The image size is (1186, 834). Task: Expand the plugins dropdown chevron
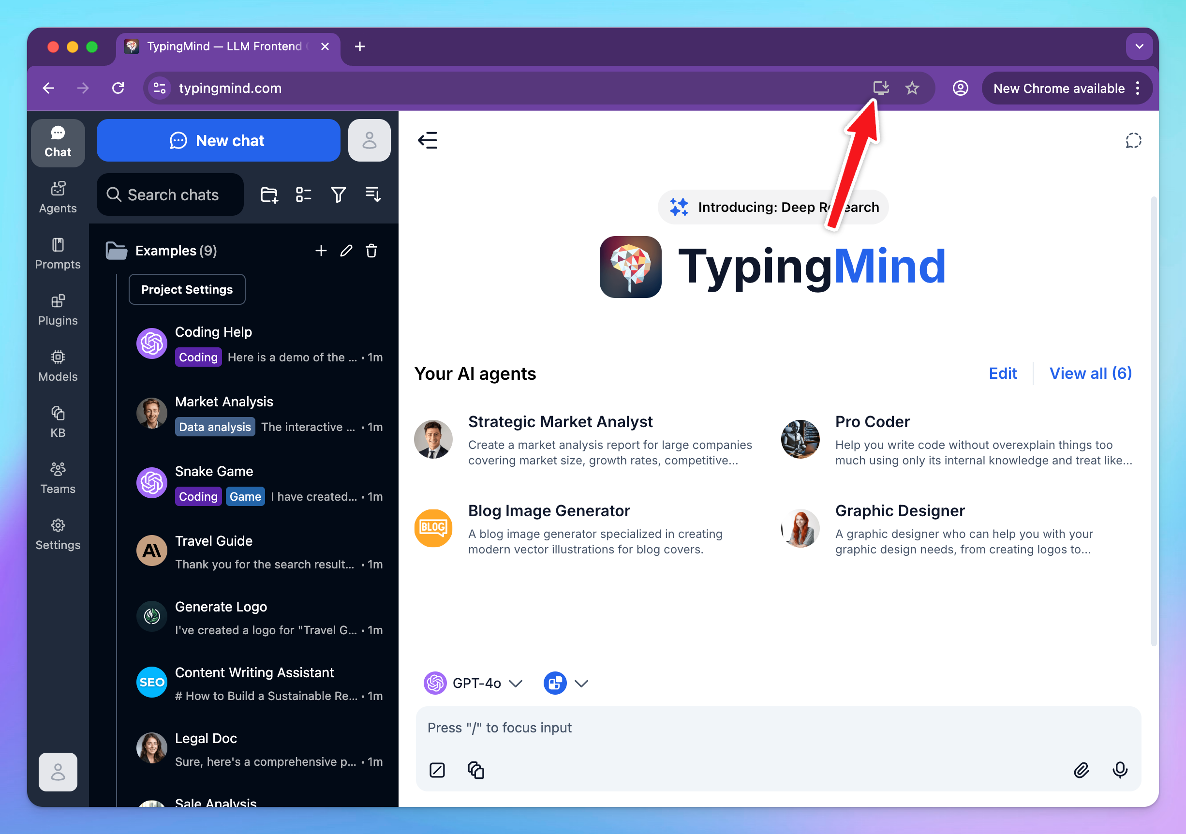pyautogui.click(x=581, y=683)
